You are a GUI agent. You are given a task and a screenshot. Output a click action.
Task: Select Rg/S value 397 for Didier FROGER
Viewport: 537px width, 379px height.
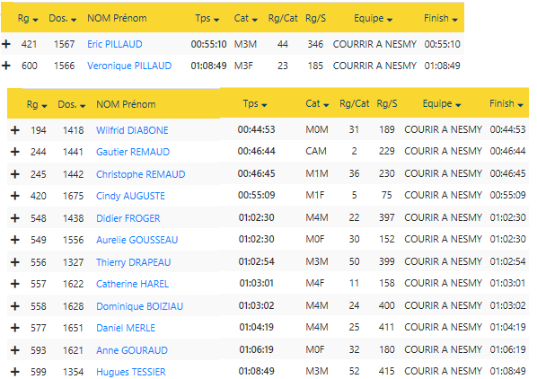387,217
